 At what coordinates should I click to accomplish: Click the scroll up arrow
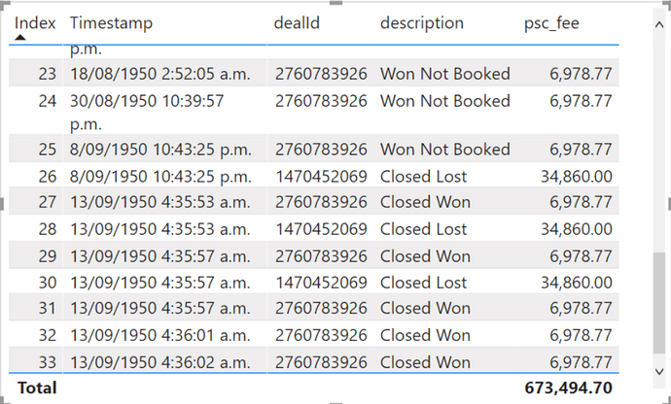click(659, 25)
